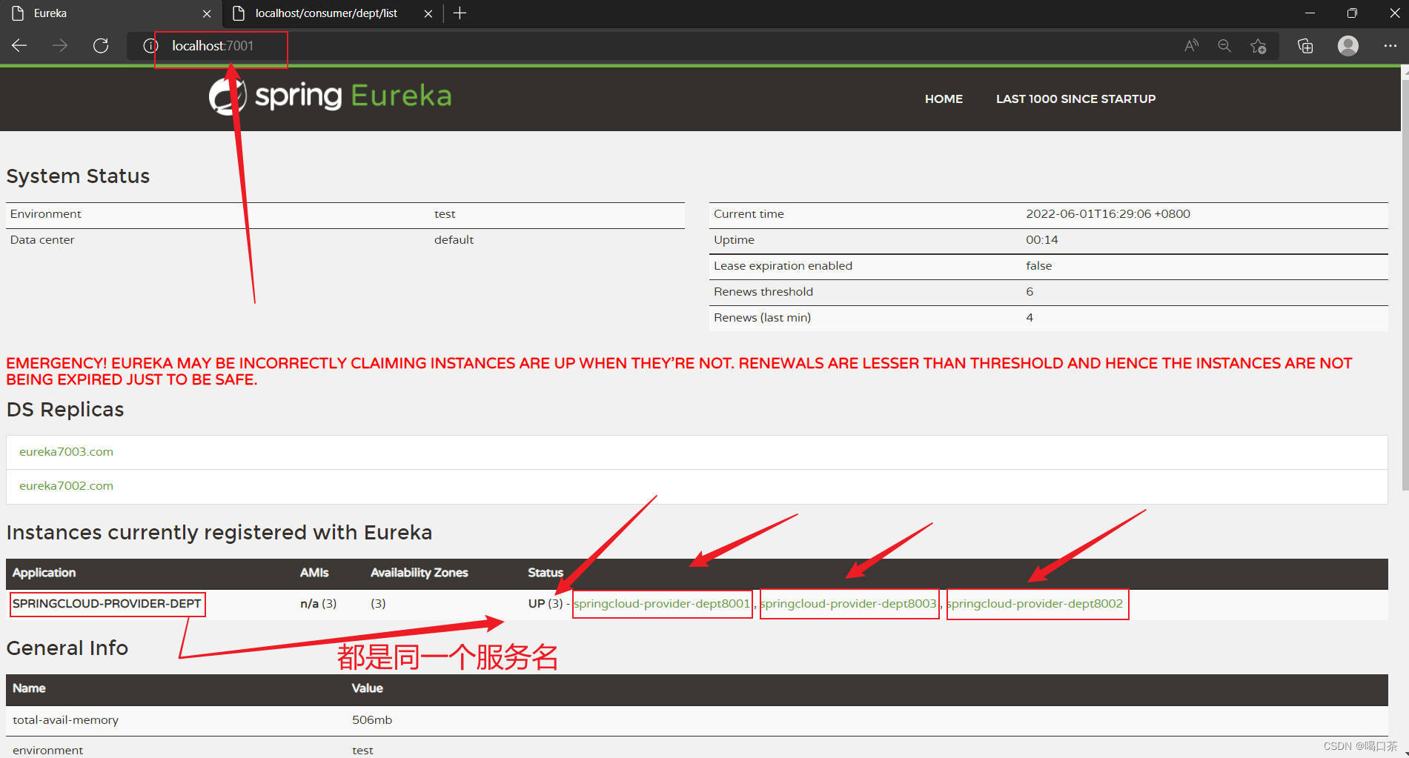Viewport: 1409px width, 758px height.
Task: Click the DS Replicas heading
Action: click(x=65, y=410)
